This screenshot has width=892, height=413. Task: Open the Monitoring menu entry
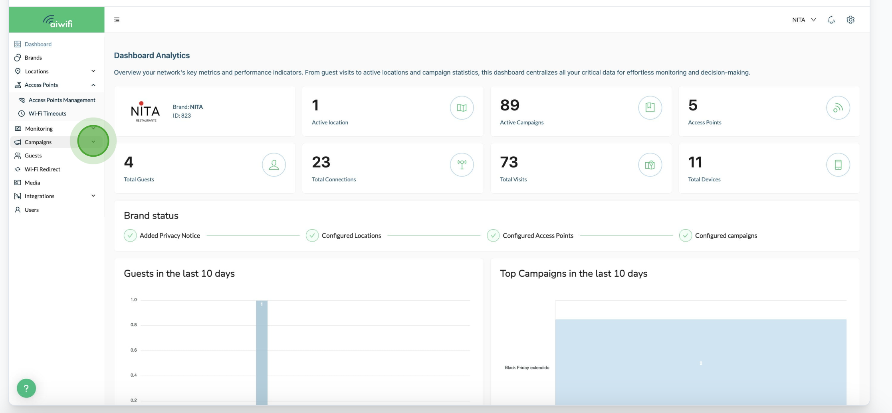[56, 128]
